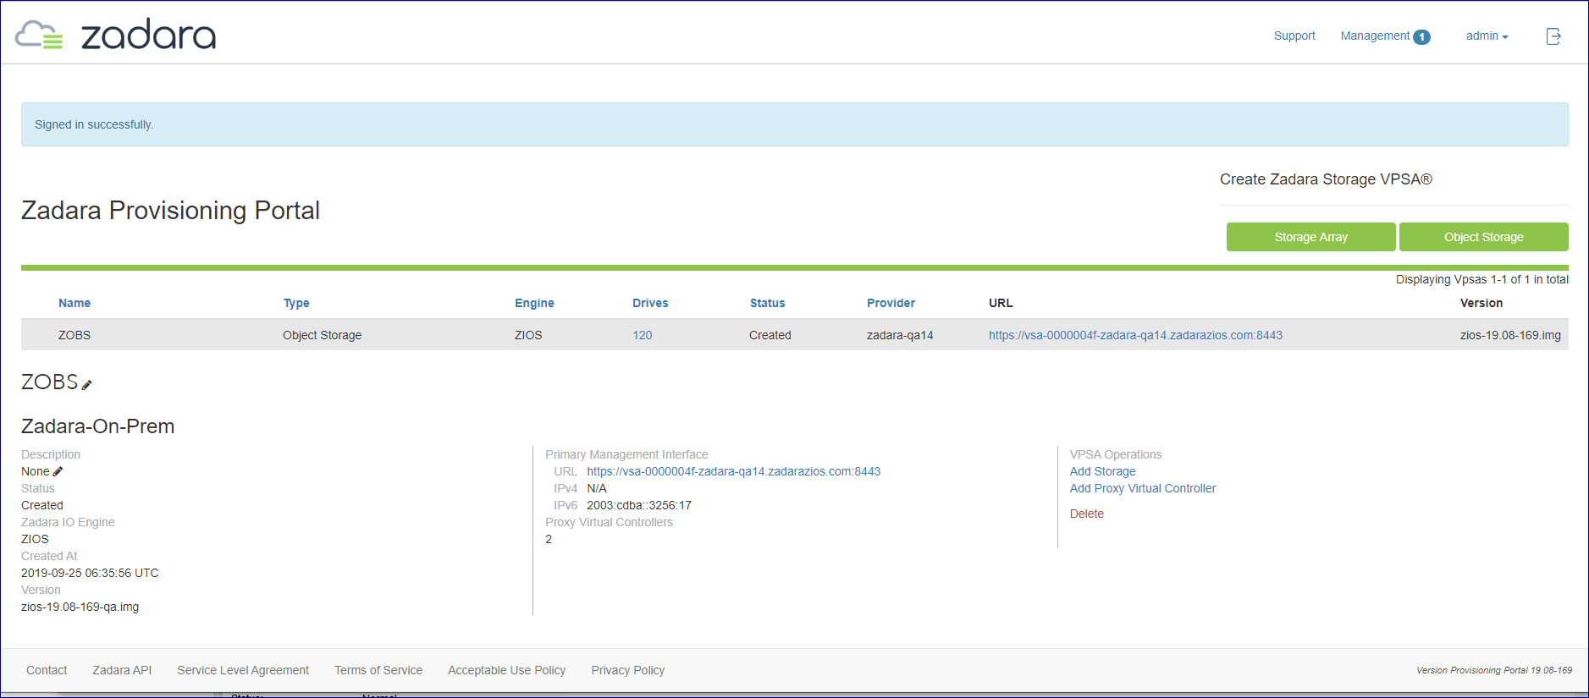
Task: Edit the ZOBS name pencil icon
Action: 86,385
